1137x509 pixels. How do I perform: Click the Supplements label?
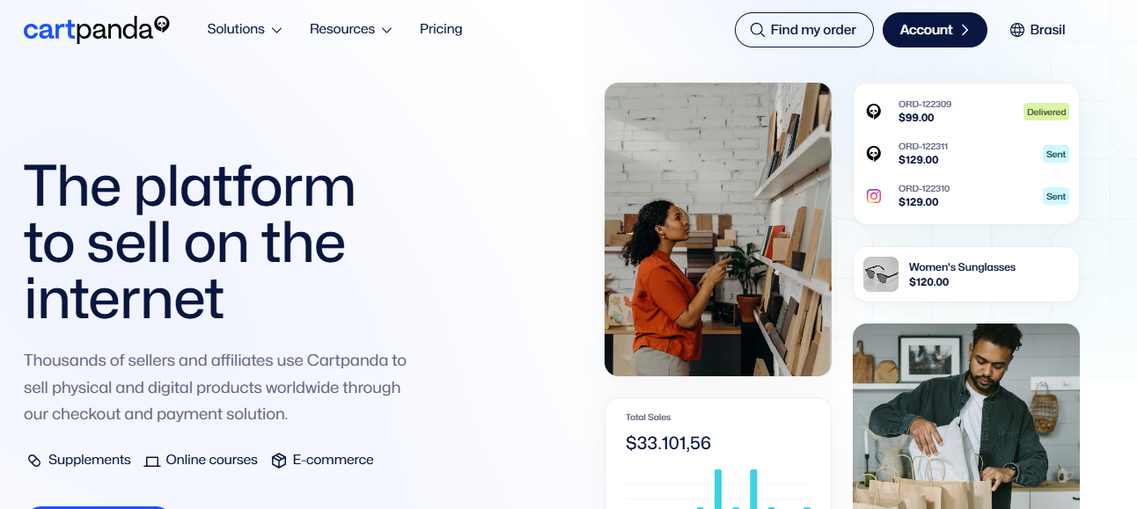pyautogui.click(x=90, y=460)
